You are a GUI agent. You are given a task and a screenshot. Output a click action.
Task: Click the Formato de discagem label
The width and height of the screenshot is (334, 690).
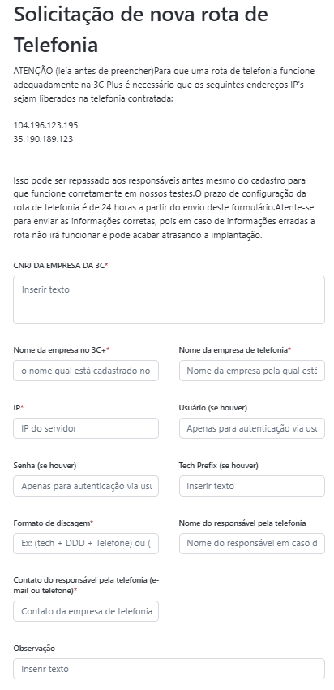pyautogui.click(x=54, y=523)
